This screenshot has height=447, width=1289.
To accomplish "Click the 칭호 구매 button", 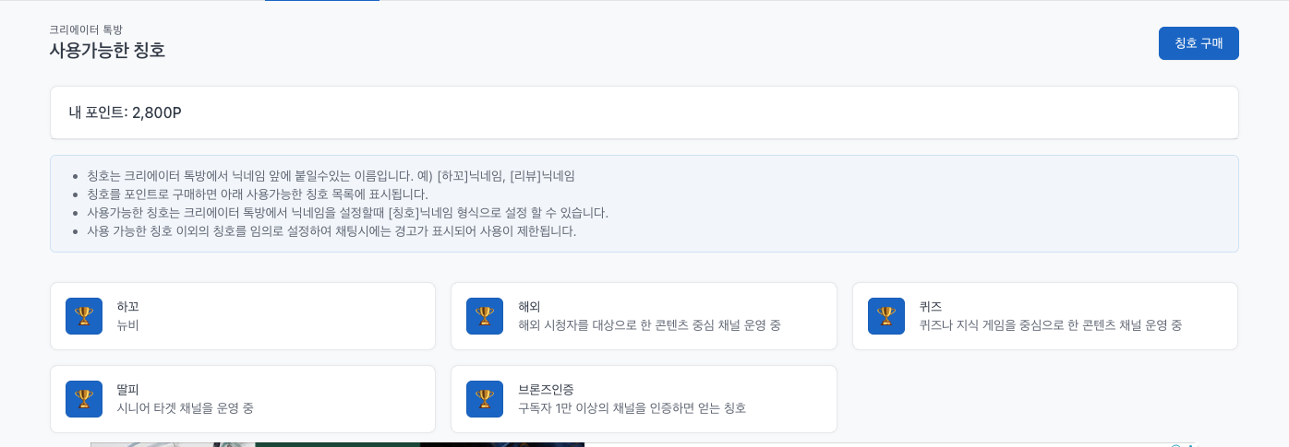I will pyautogui.click(x=1198, y=43).
